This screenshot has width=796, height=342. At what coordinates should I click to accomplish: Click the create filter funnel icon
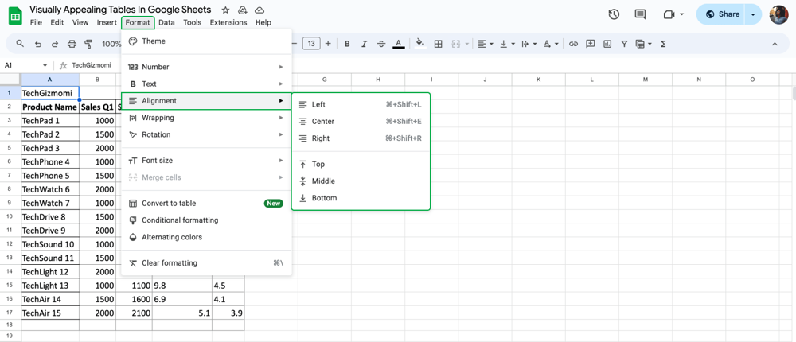tap(624, 44)
